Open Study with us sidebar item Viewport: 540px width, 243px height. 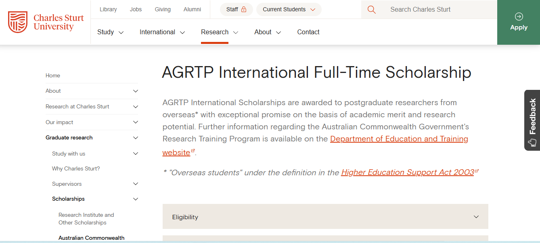pyautogui.click(x=69, y=154)
